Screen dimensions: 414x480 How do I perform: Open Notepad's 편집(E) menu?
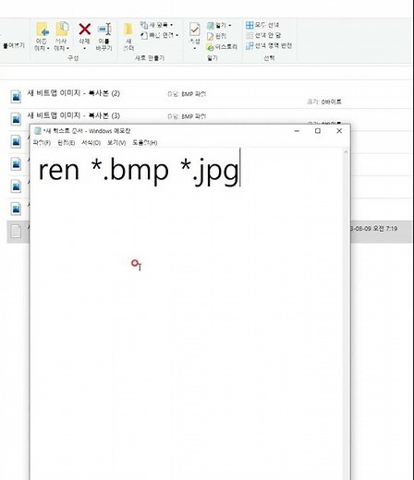(66, 143)
